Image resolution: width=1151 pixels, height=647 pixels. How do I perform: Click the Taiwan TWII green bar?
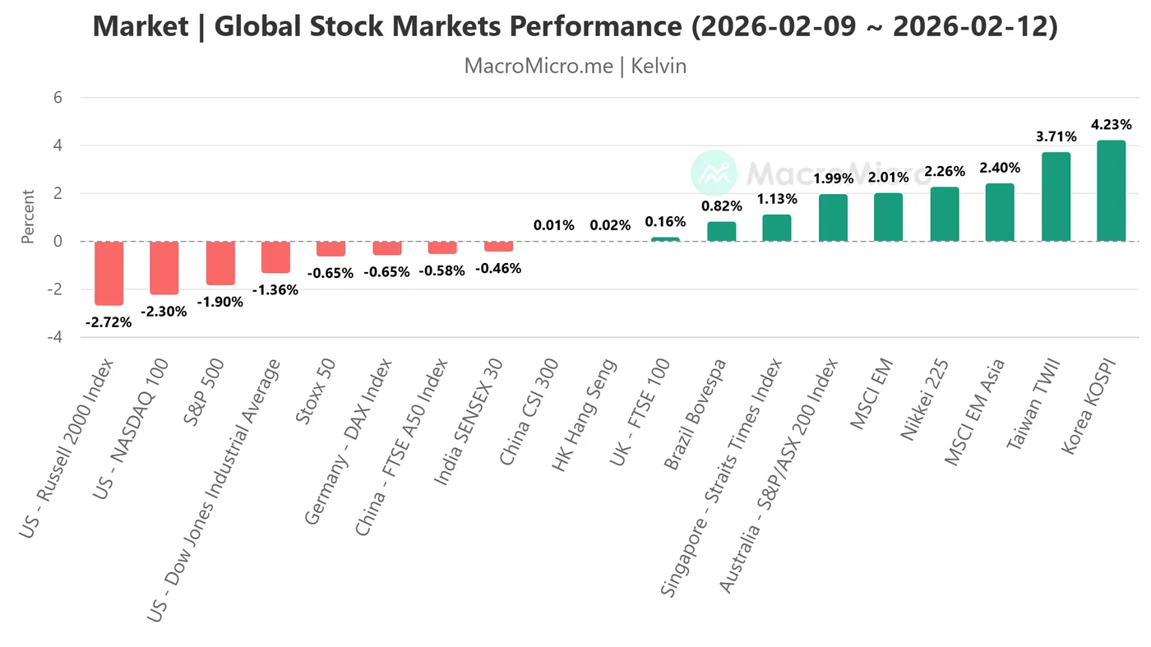click(x=1056, y=197)
